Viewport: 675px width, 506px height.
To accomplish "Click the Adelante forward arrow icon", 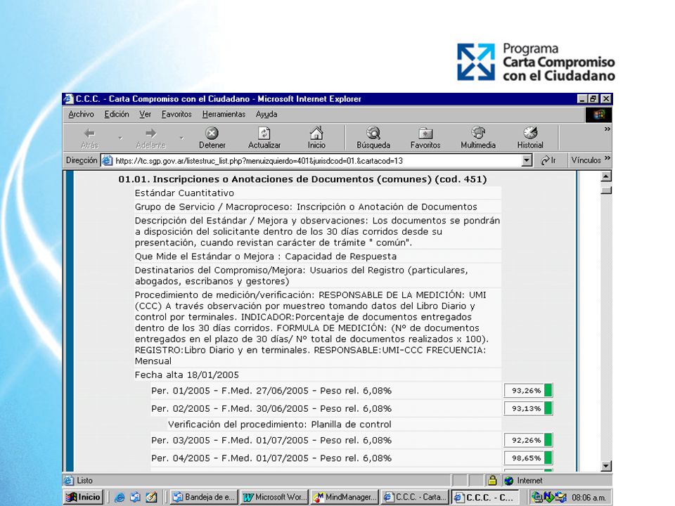I will pos(150,133).
